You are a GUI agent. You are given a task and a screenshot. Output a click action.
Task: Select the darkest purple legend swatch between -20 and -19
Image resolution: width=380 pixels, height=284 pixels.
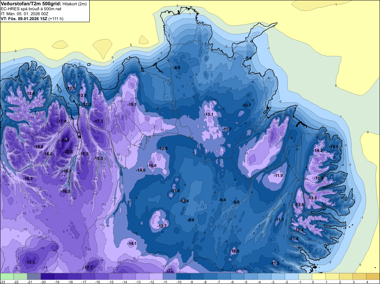(x=47, y=276)
